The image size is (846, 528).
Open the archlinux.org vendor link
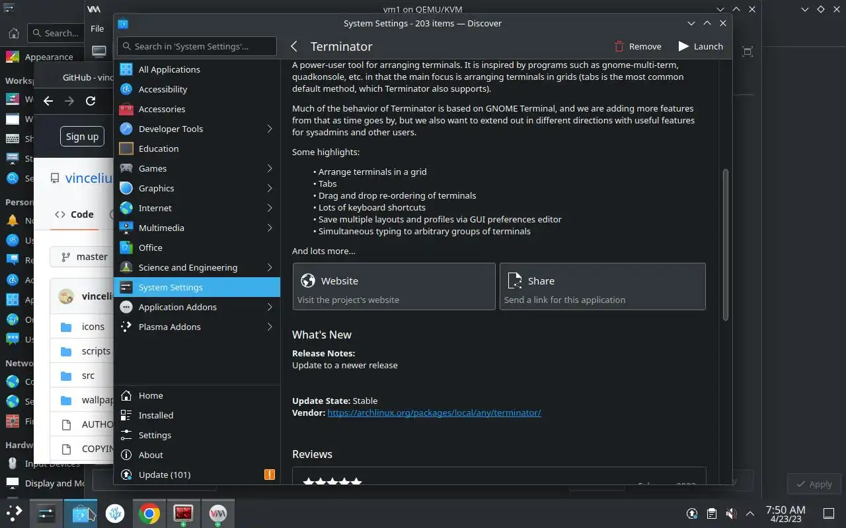click(x=434, y=412)
